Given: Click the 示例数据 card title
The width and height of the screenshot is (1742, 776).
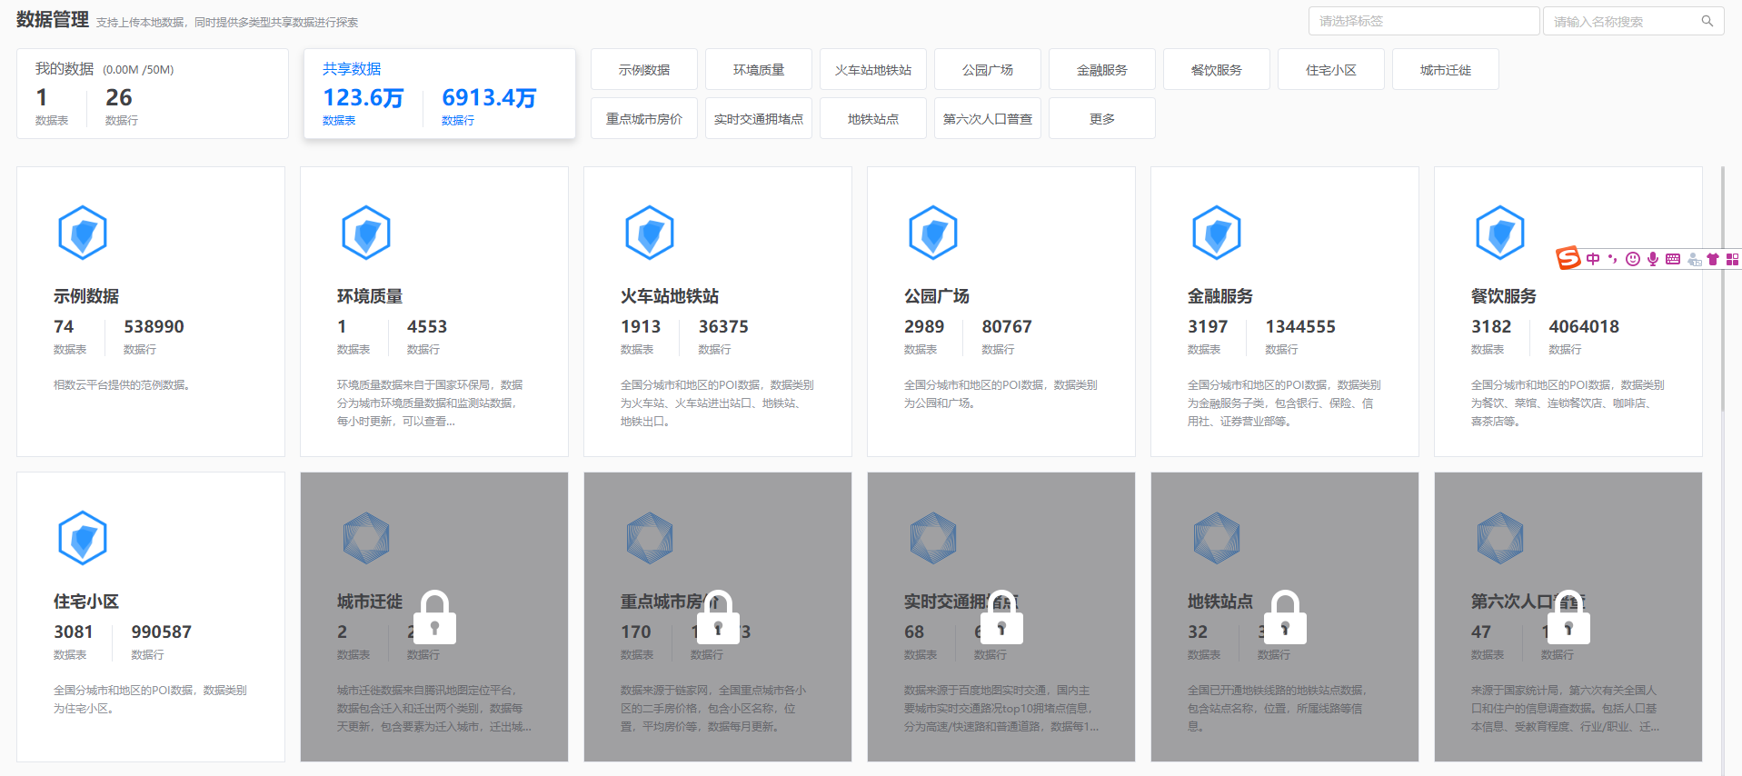Looking at the screenshot, I should pyautogui.click(x=86, y=296).
